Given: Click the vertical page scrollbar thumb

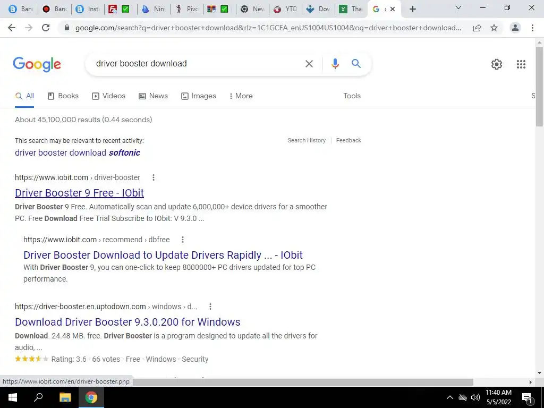Looking at the screenshot, I should (x=539, y=87).
